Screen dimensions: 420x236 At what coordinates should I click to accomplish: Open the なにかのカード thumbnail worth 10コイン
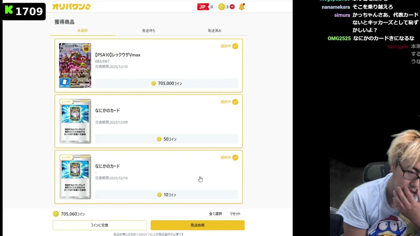[x=75, y=177]
